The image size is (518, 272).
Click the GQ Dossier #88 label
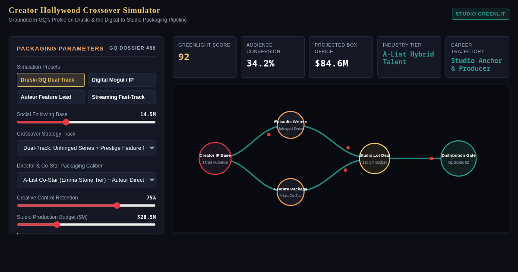(x=133, y=48)
